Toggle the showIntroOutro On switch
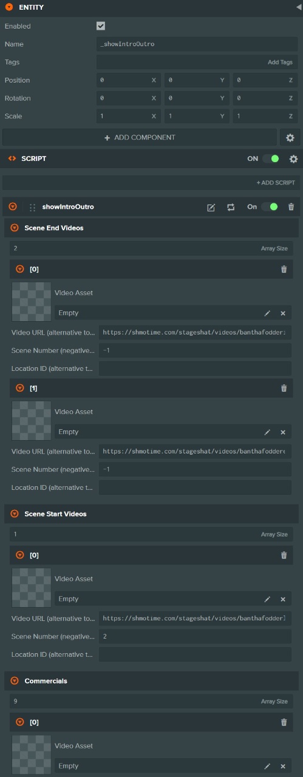 coord(270,207)
